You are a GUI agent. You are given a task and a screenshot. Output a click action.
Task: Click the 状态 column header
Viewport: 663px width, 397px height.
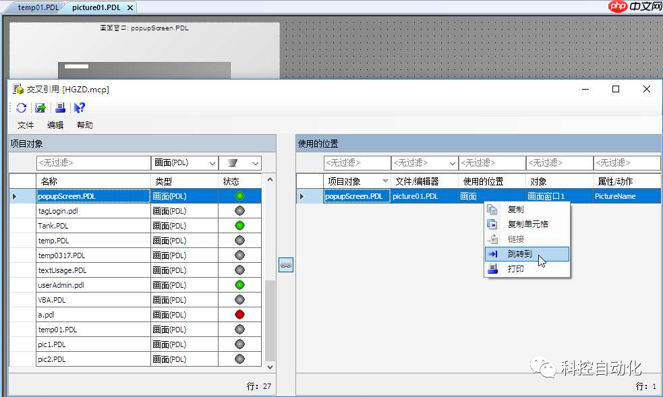click(x=239, y=181)
